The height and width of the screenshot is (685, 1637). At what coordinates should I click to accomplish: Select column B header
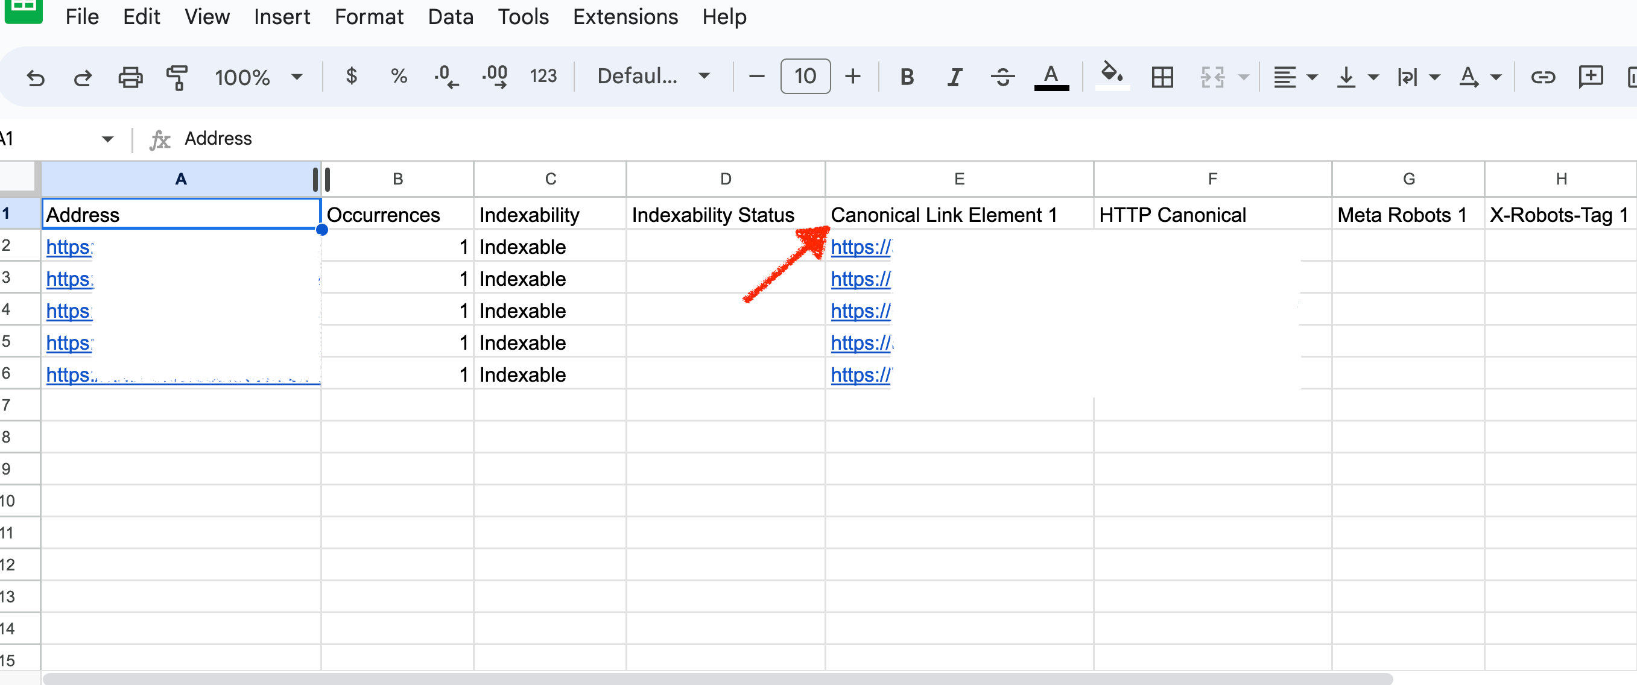coord(398,178)
